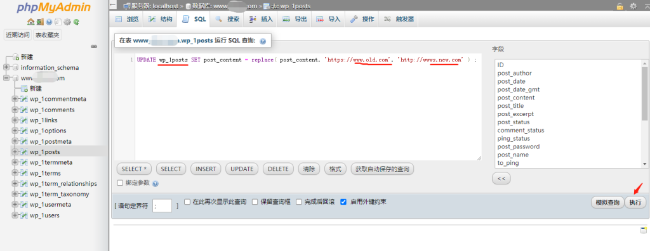Open phpMyAdmin documentation blue question icon in sidebar

pos(50,22)
